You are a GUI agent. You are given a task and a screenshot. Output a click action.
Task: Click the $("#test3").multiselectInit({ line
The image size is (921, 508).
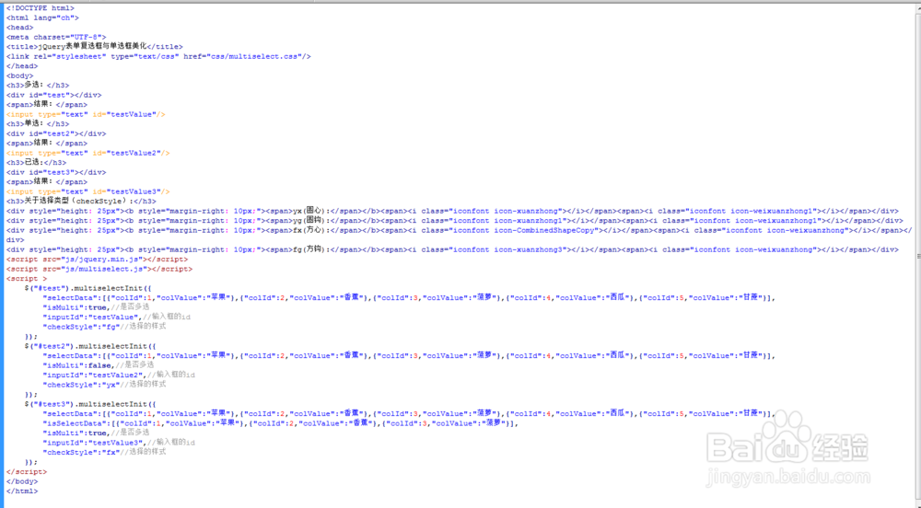[x=90, y=405]
